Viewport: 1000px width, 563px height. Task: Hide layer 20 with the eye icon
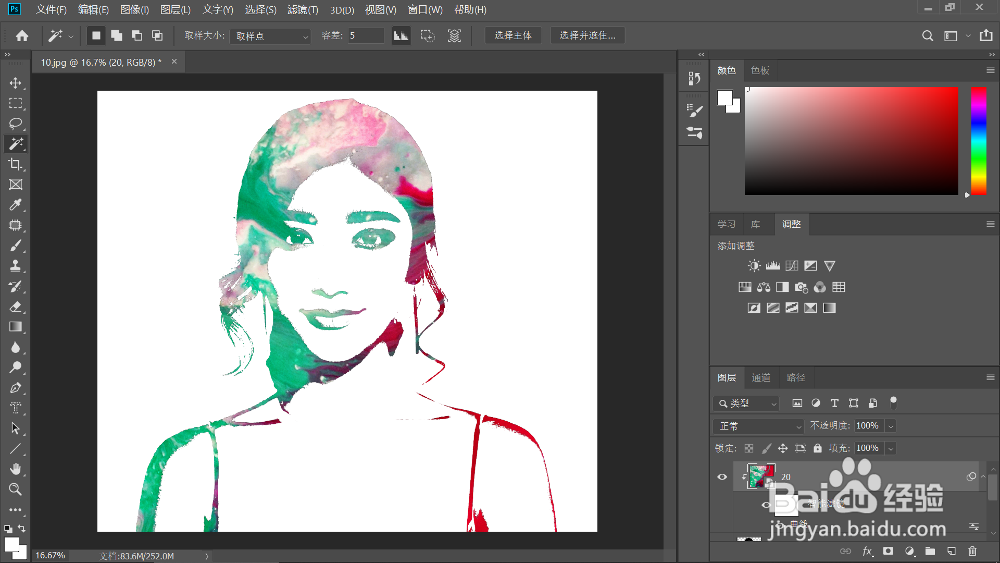click(722, 476)
